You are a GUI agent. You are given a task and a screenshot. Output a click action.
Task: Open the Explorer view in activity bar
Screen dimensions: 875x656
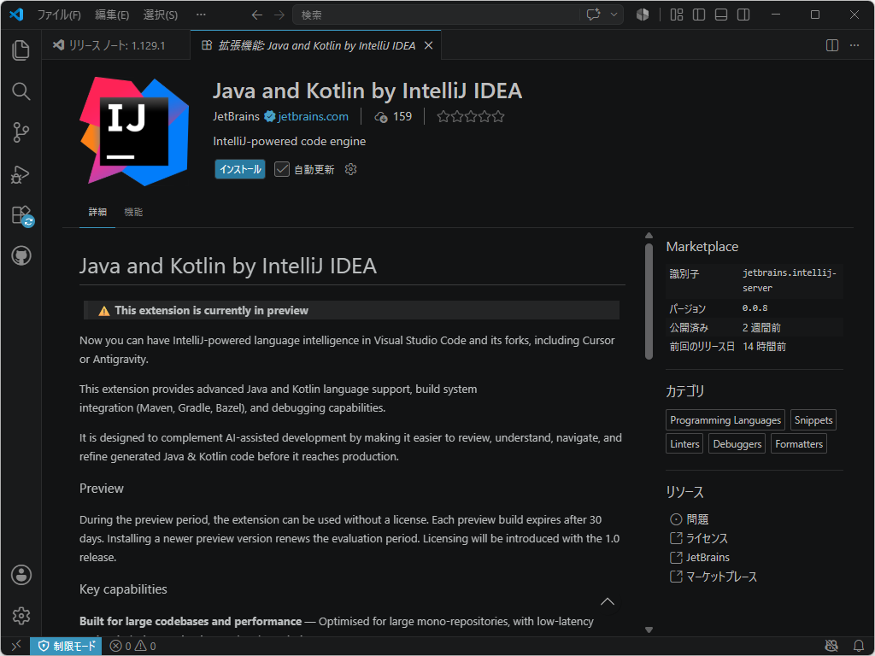21,50
